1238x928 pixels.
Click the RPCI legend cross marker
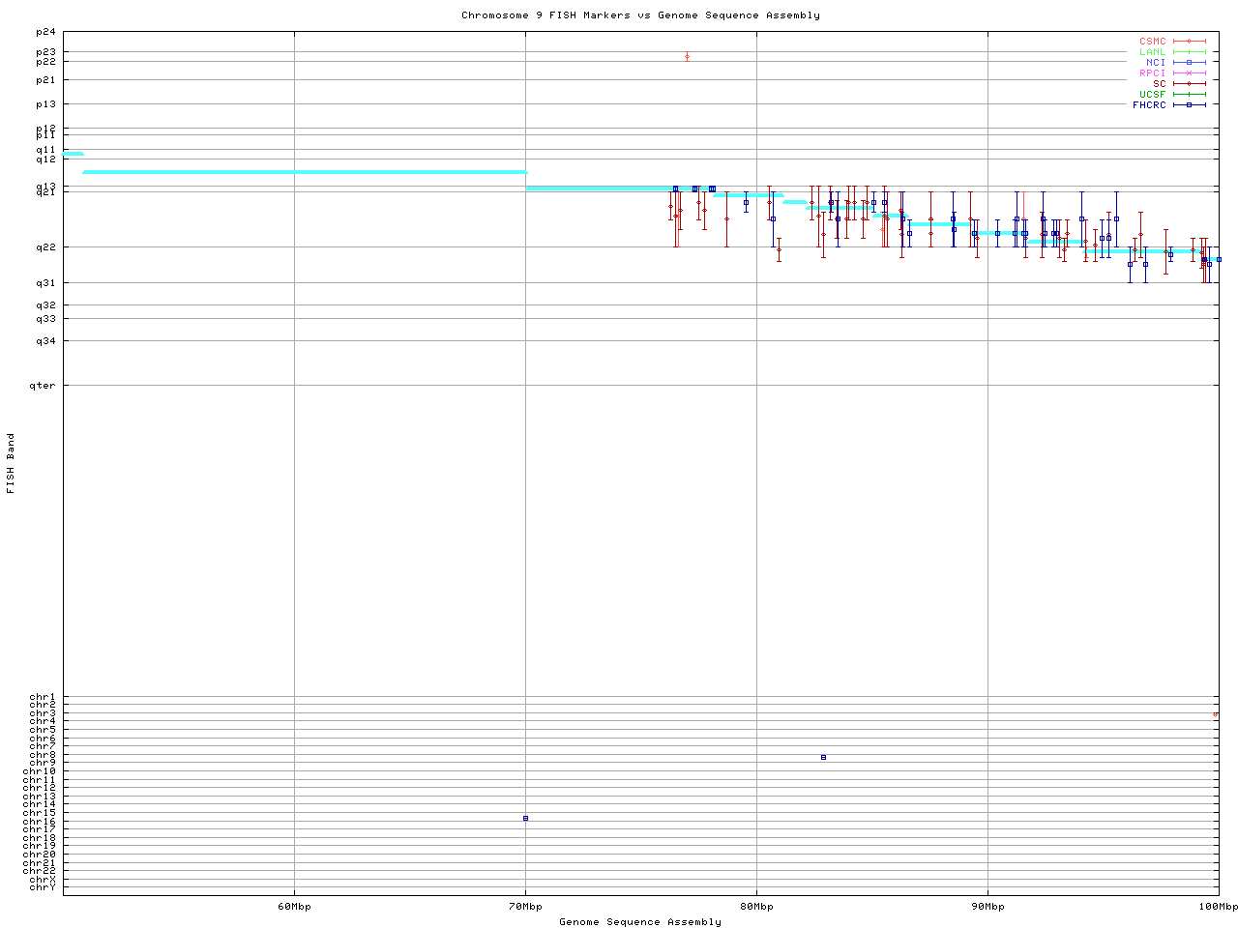coord(1189,73)
